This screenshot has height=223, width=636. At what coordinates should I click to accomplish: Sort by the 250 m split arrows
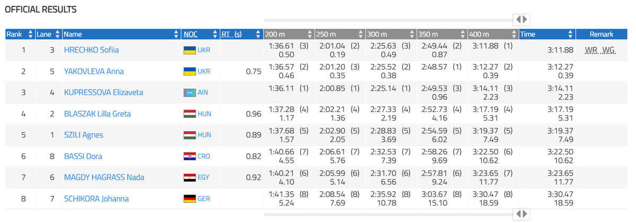(361, 34)
